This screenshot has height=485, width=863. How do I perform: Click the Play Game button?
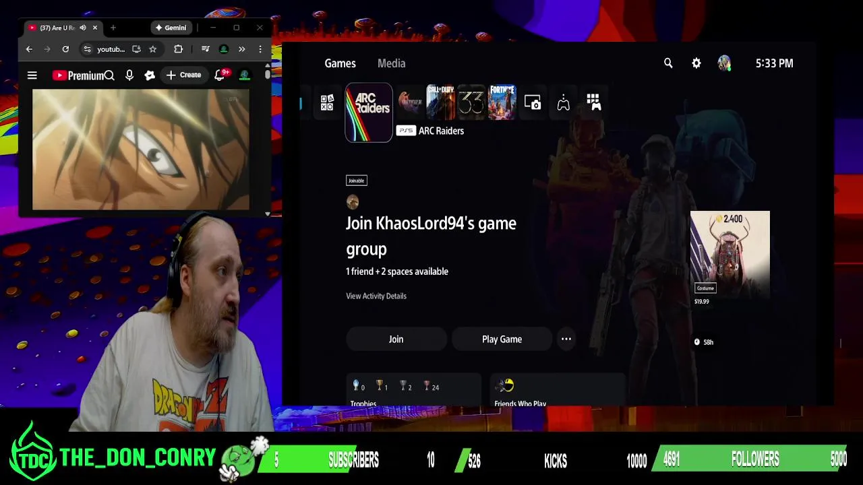tap(502, 339)
